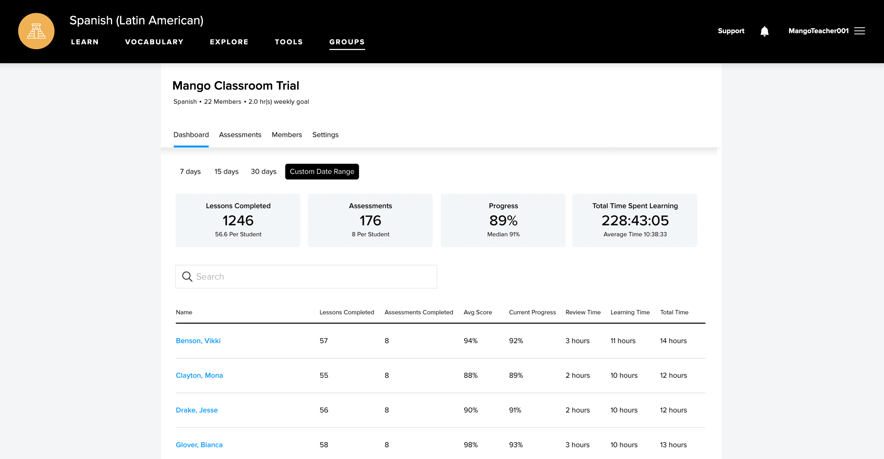
Task: Click the Lessons Completed column header
Action: click(346, 312)
